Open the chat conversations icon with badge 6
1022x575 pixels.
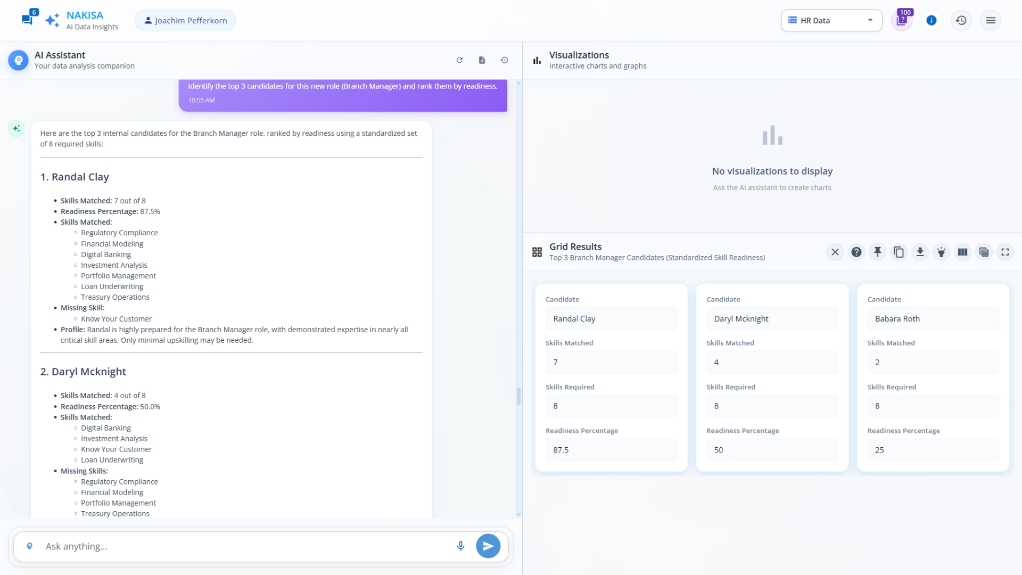tap(27, 20)
